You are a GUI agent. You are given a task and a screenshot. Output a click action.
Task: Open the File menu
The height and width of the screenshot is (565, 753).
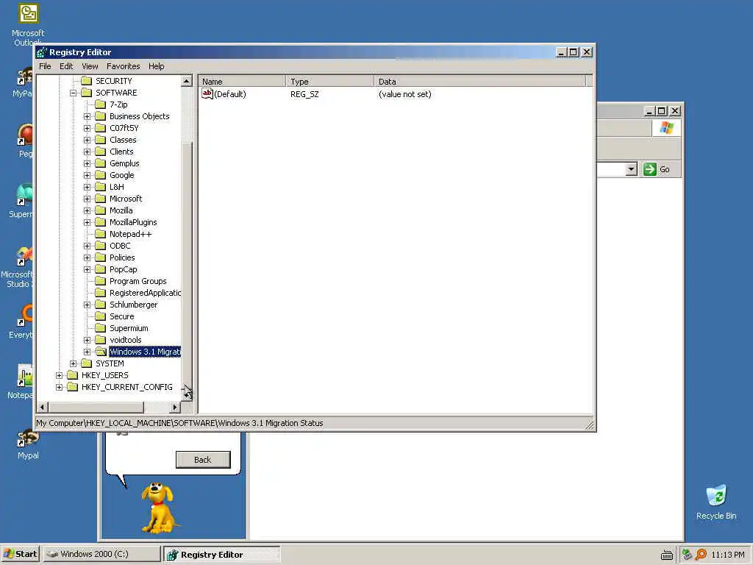(45, 66)
